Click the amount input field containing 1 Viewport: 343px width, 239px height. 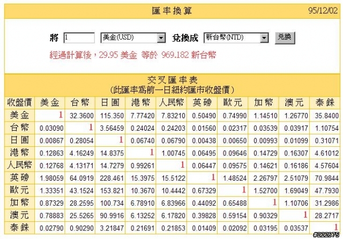[x=79, y=38]
